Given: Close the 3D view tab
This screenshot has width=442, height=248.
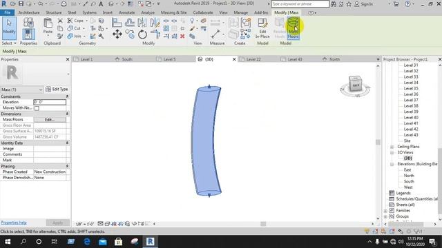Looking at the screenshot, I should tap(234, 59).
